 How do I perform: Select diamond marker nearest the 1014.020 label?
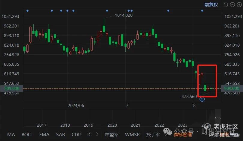(128, 11)
